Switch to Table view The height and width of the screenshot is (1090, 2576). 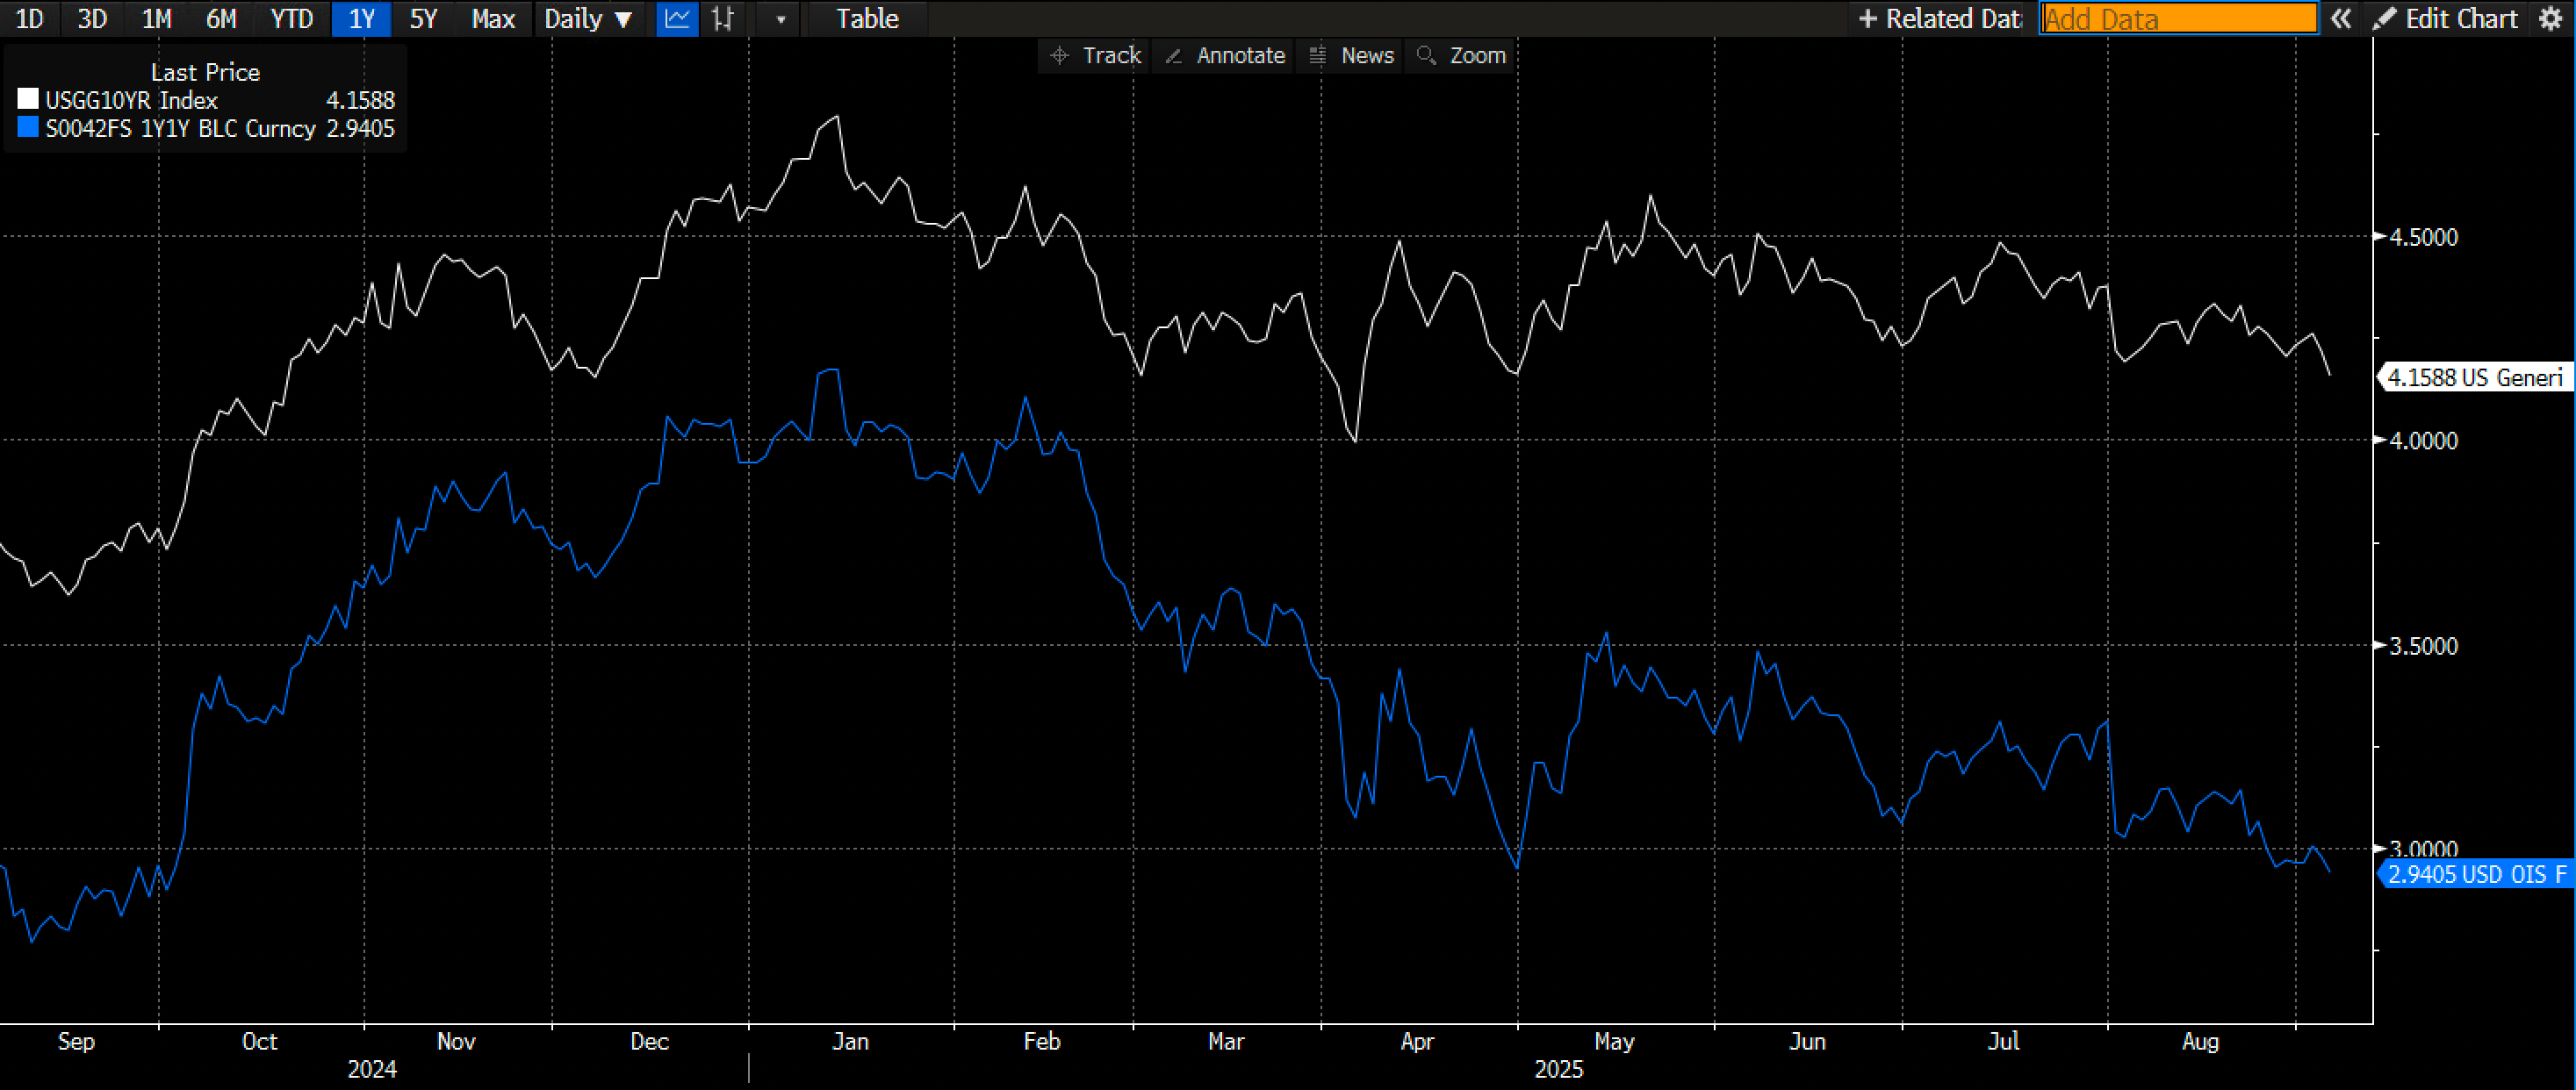click(867, 19)
